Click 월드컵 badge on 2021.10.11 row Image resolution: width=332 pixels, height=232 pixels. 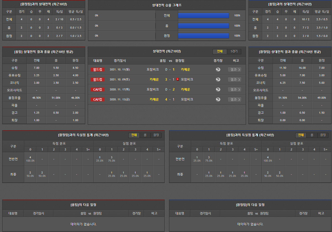pos(97,70)
